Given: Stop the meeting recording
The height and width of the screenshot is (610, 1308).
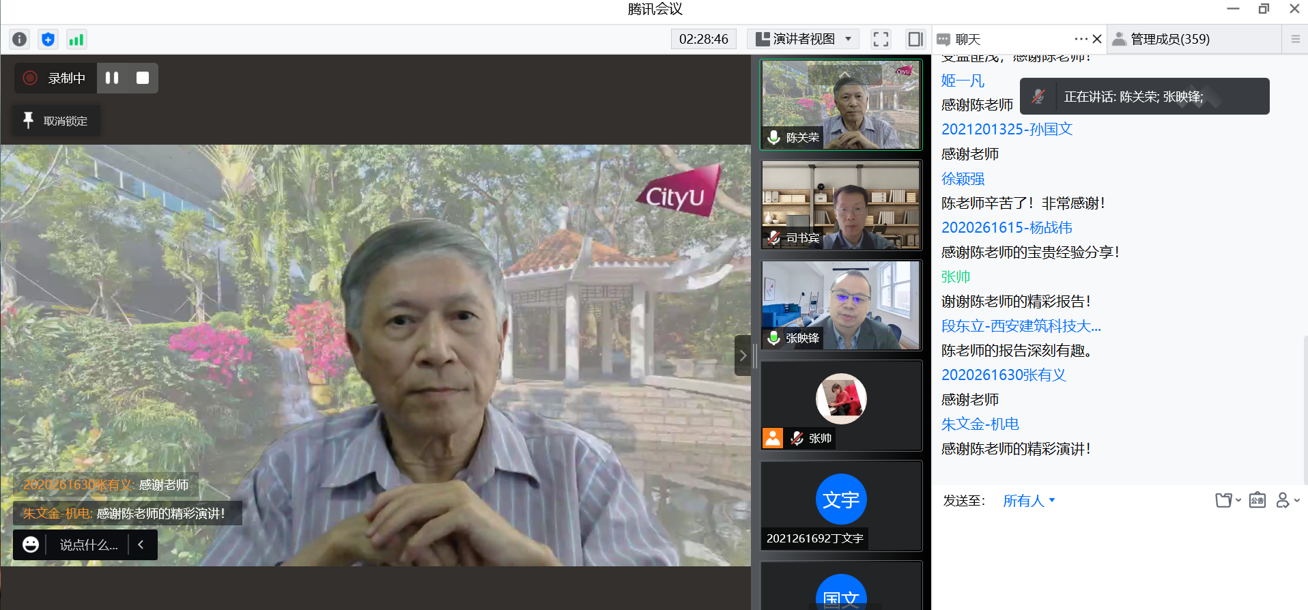Looking at the screenshot, I should click(143, 78).
